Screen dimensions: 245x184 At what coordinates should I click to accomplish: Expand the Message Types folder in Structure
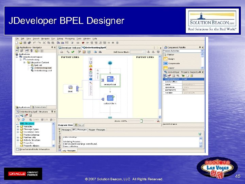tap(18, 129)
